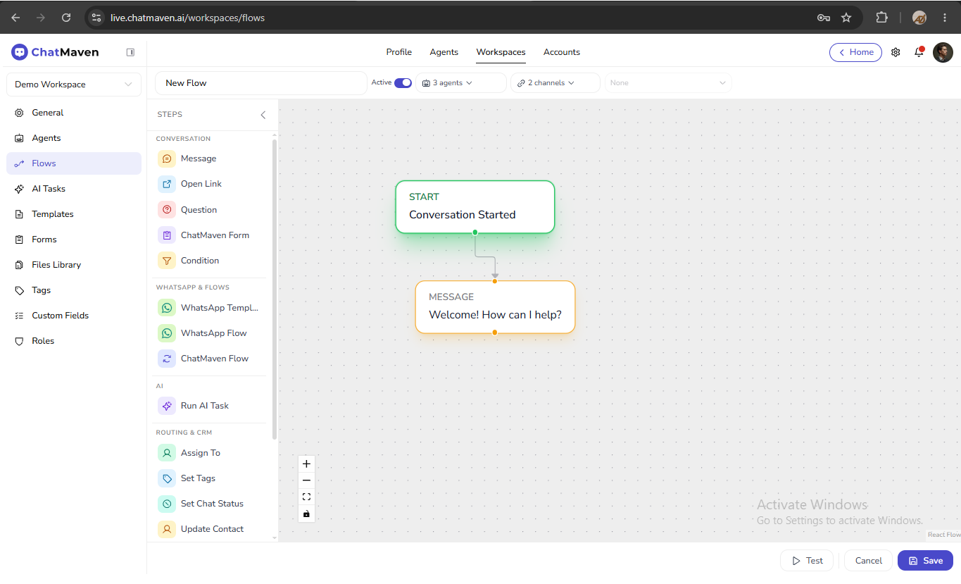Open the user profile avatar
Image resolution: width=961 pixels, height=584 pixels.
point(943,52)
